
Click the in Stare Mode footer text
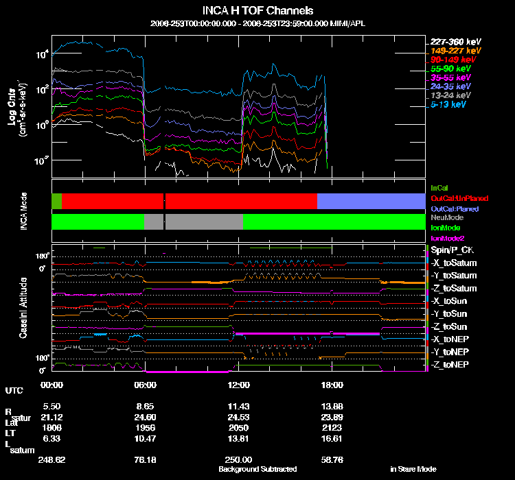(x=413, y=469)
